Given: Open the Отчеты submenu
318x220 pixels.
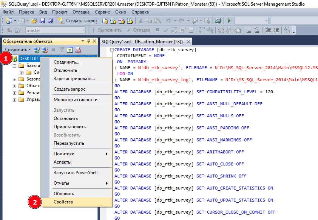Looking at the screenshot, I should tap(76, 183).
